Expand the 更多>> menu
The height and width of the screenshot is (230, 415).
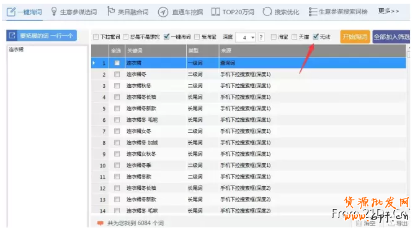pos(388,11)
